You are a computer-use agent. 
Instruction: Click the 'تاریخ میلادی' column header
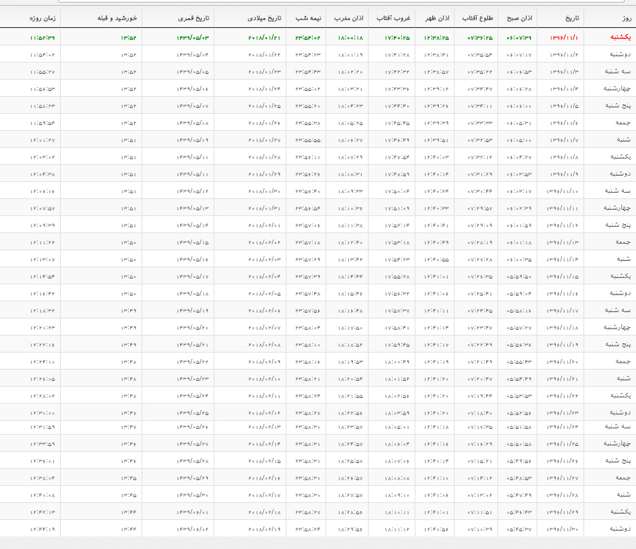[264, 18]
